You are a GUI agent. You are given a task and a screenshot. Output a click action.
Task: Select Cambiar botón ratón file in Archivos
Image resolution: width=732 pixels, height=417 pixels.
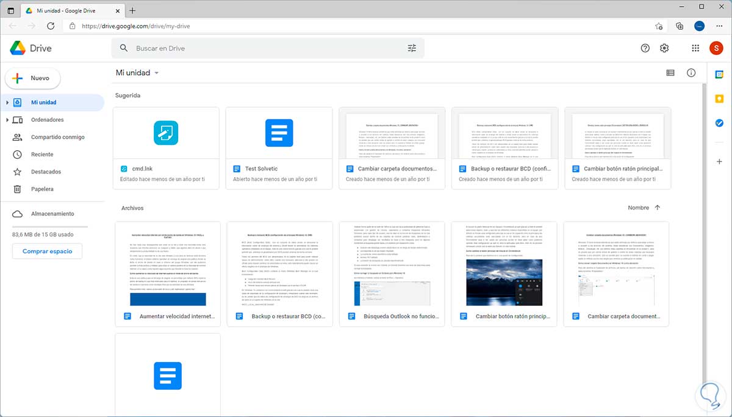click(504, 274)
